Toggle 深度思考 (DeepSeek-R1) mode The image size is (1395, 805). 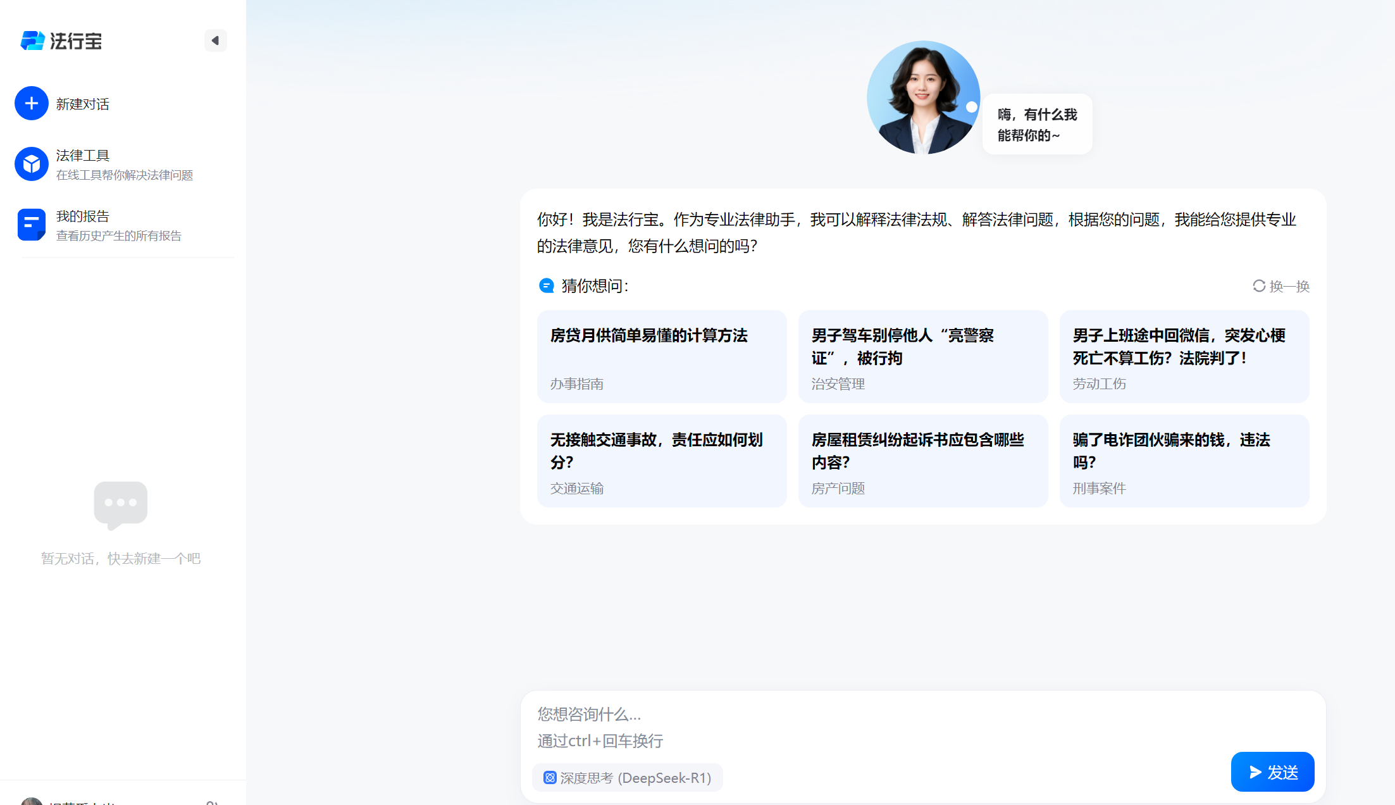tap(627, 778)
